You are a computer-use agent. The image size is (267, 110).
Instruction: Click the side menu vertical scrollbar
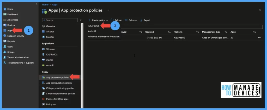click(x=82, y=66)
